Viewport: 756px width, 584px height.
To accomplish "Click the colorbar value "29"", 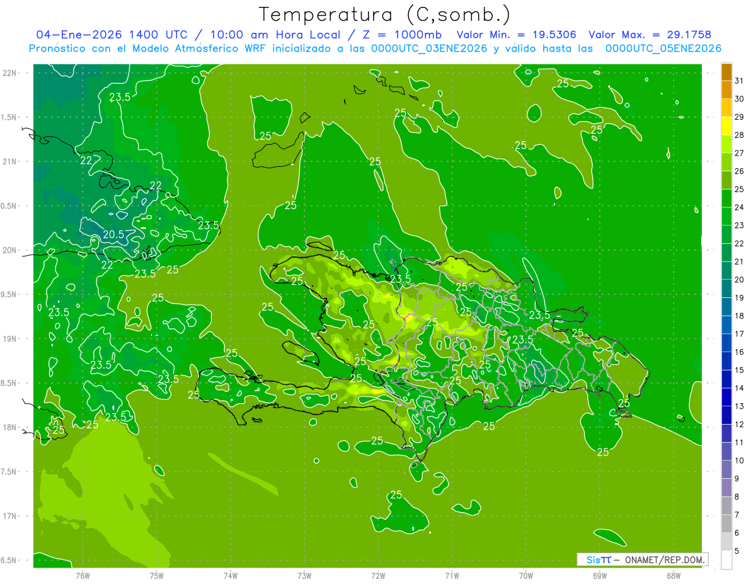I will click(x=740, y=117).
